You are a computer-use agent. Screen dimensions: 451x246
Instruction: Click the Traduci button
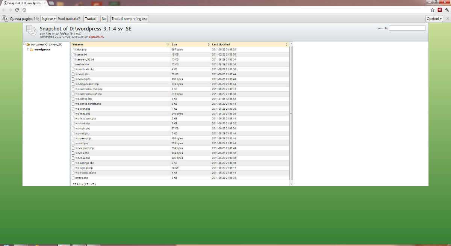tap(91, 18)
